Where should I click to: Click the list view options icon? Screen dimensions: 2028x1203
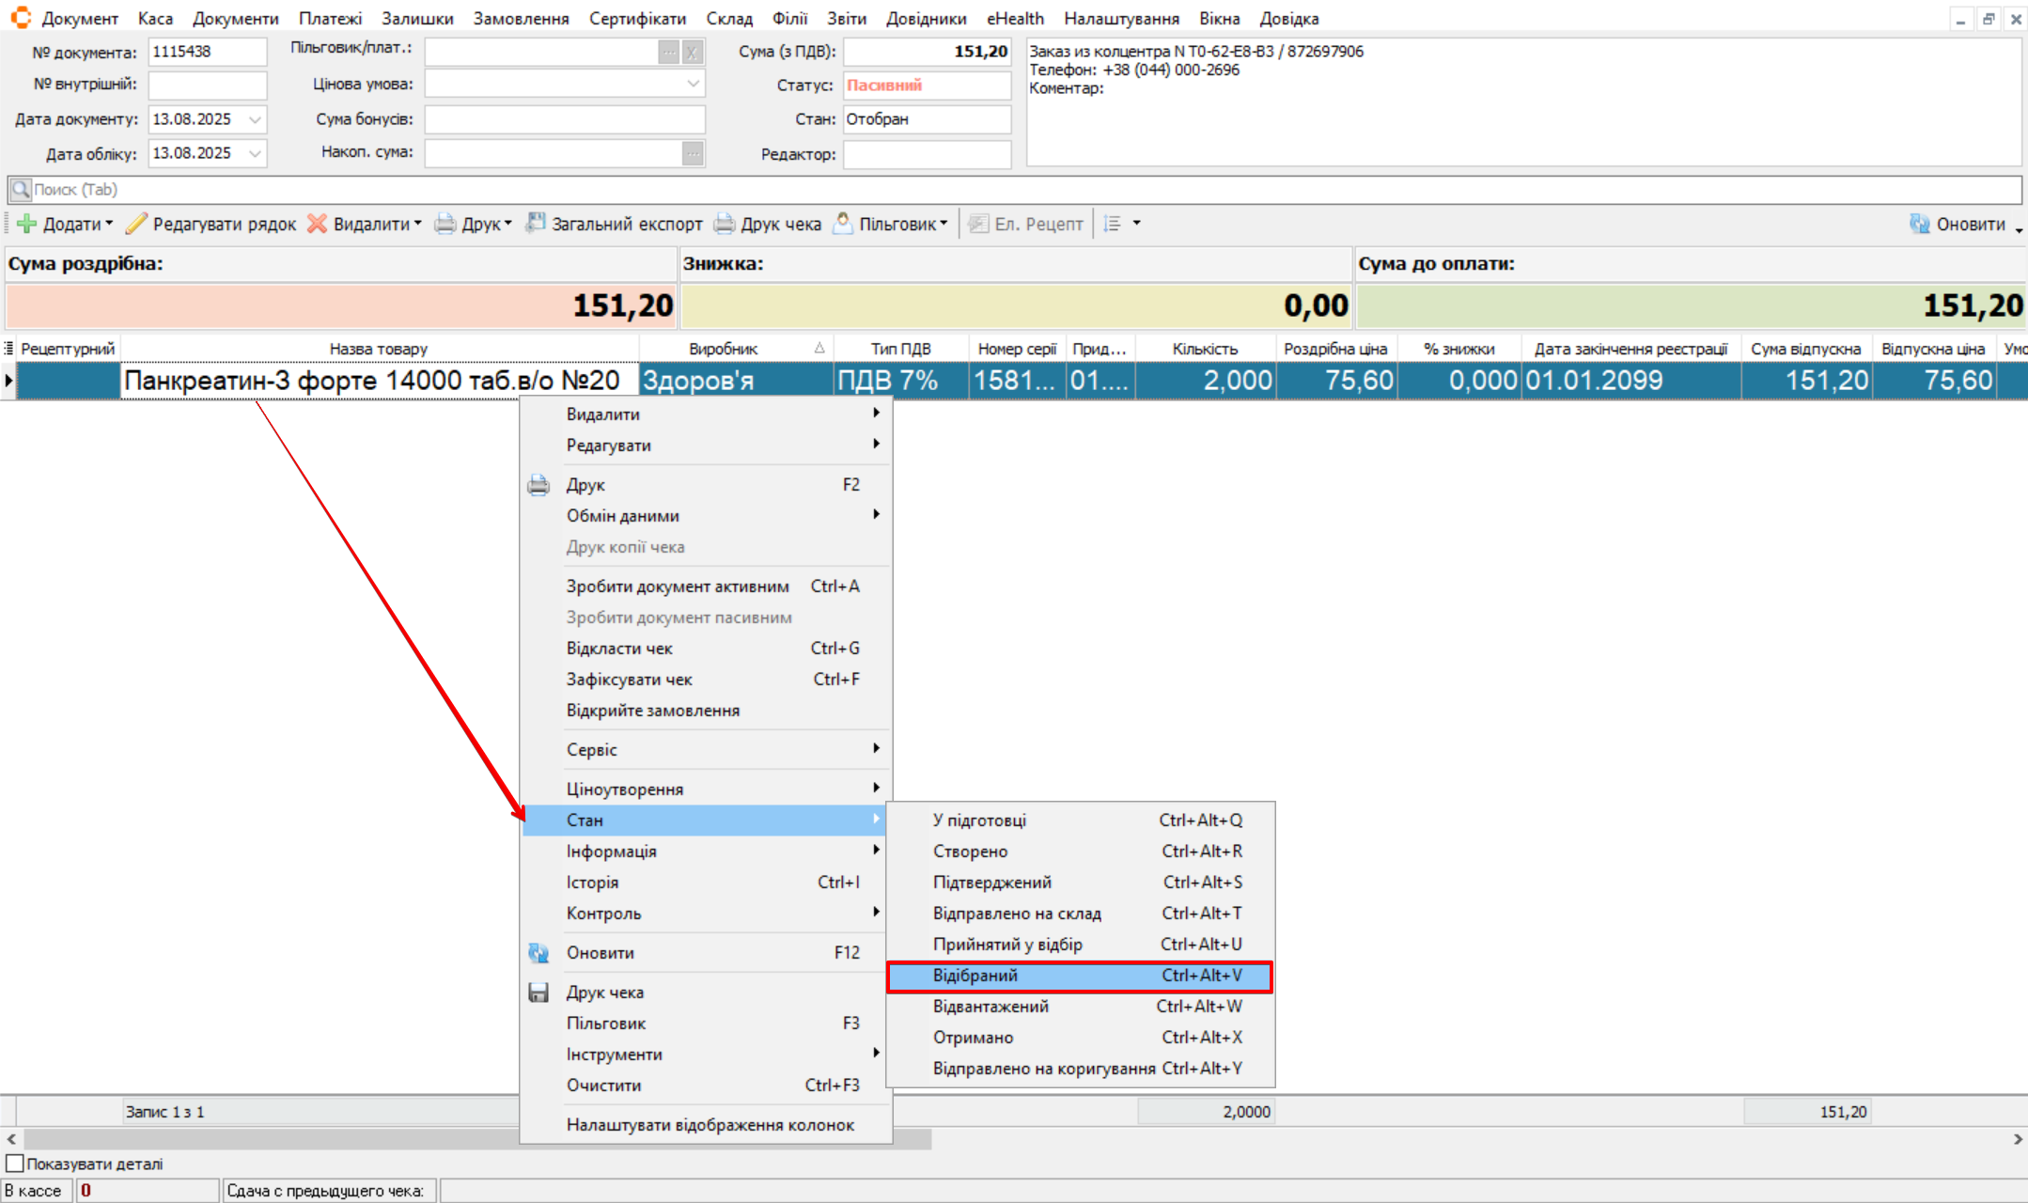[1113, 224]
